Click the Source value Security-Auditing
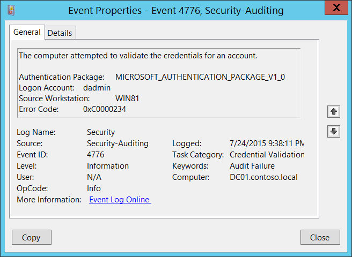The height and width of the screenshot is (257, 352). (118, 143)
